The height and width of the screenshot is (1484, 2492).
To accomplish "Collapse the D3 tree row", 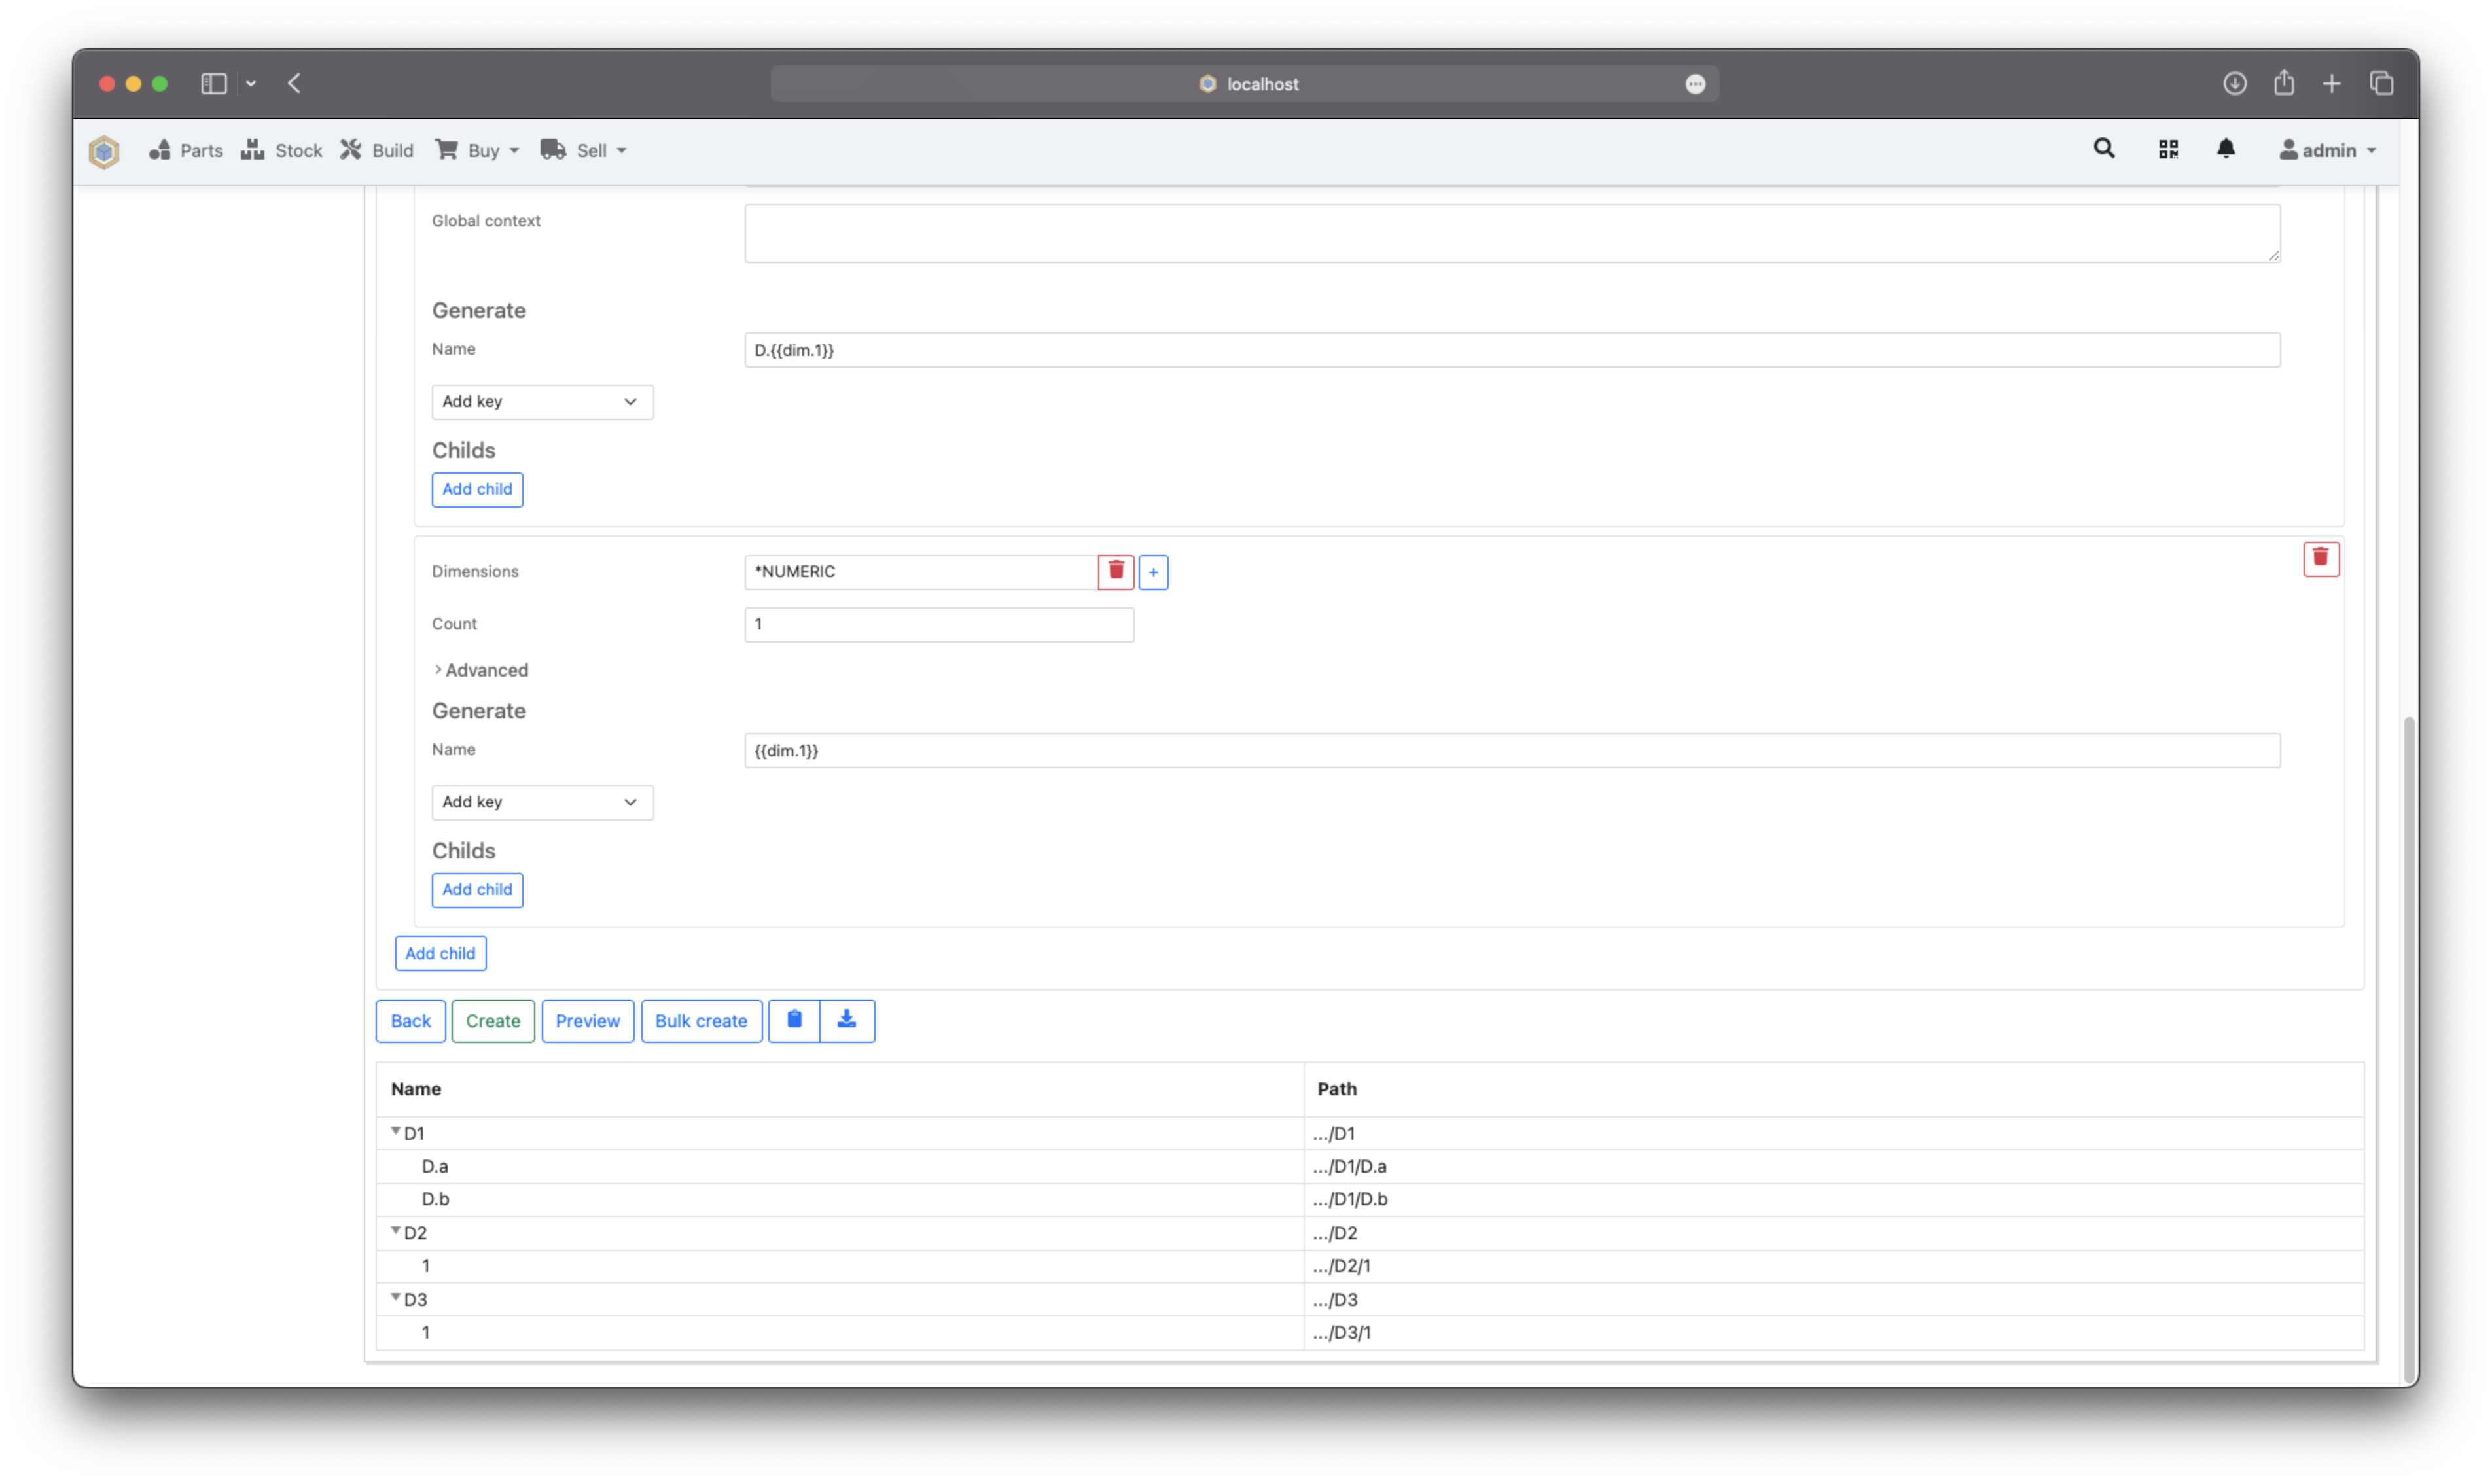I will point(395,1298).
